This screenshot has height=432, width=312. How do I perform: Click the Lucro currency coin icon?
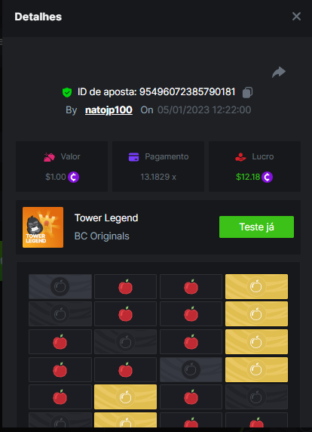(267, 177)
